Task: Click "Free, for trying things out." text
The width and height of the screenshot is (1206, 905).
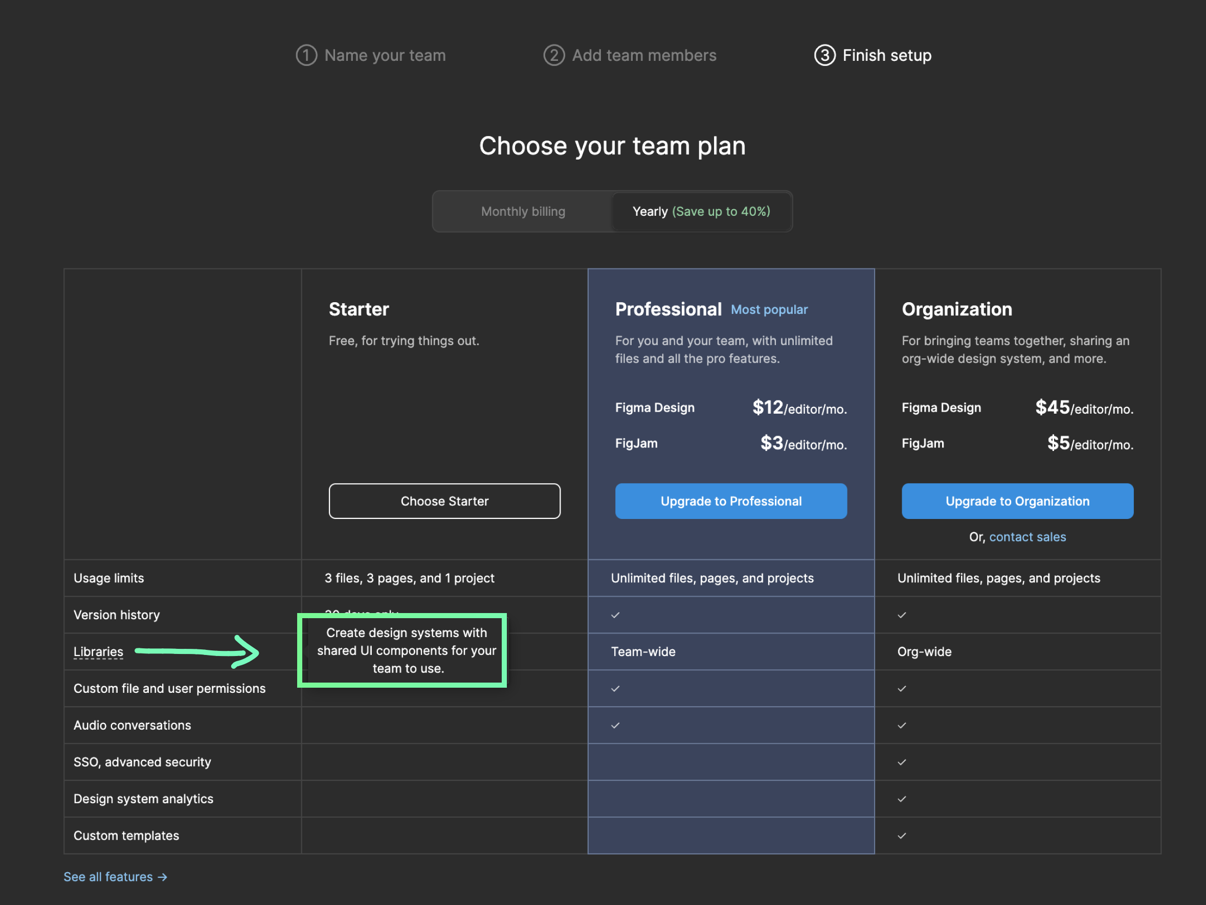Action: tap(404, 340)
